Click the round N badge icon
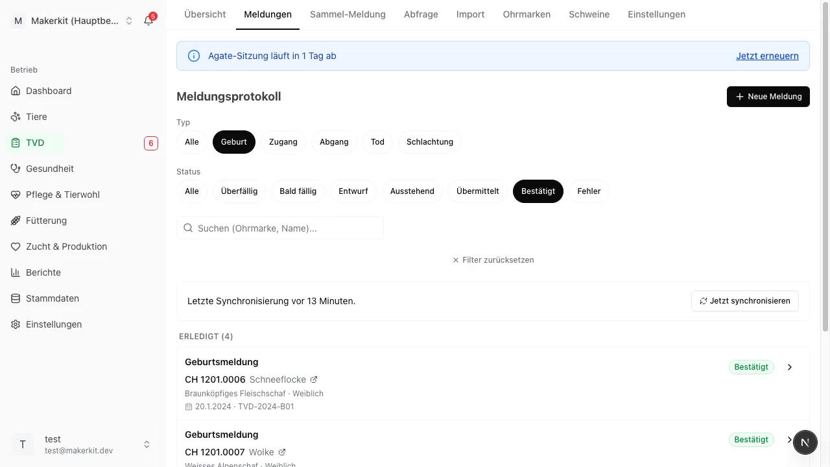 (x=805, y=443)
